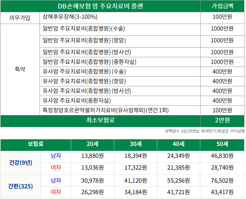Screen dimensions: 246x199
Task: Click "여자" in the 간편(325) group
Action: pos(56,192)
